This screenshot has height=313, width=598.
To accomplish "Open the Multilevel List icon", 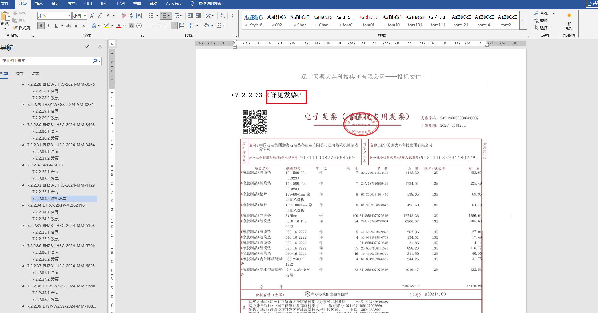I will pos(176,16).
